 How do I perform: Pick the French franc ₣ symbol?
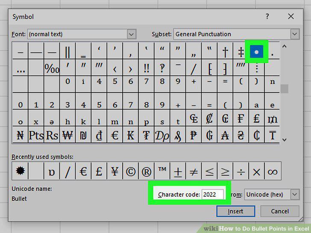click(241, 118)
